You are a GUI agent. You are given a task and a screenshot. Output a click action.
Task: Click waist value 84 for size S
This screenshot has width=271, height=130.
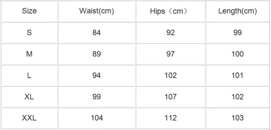[x=97, y=32]
